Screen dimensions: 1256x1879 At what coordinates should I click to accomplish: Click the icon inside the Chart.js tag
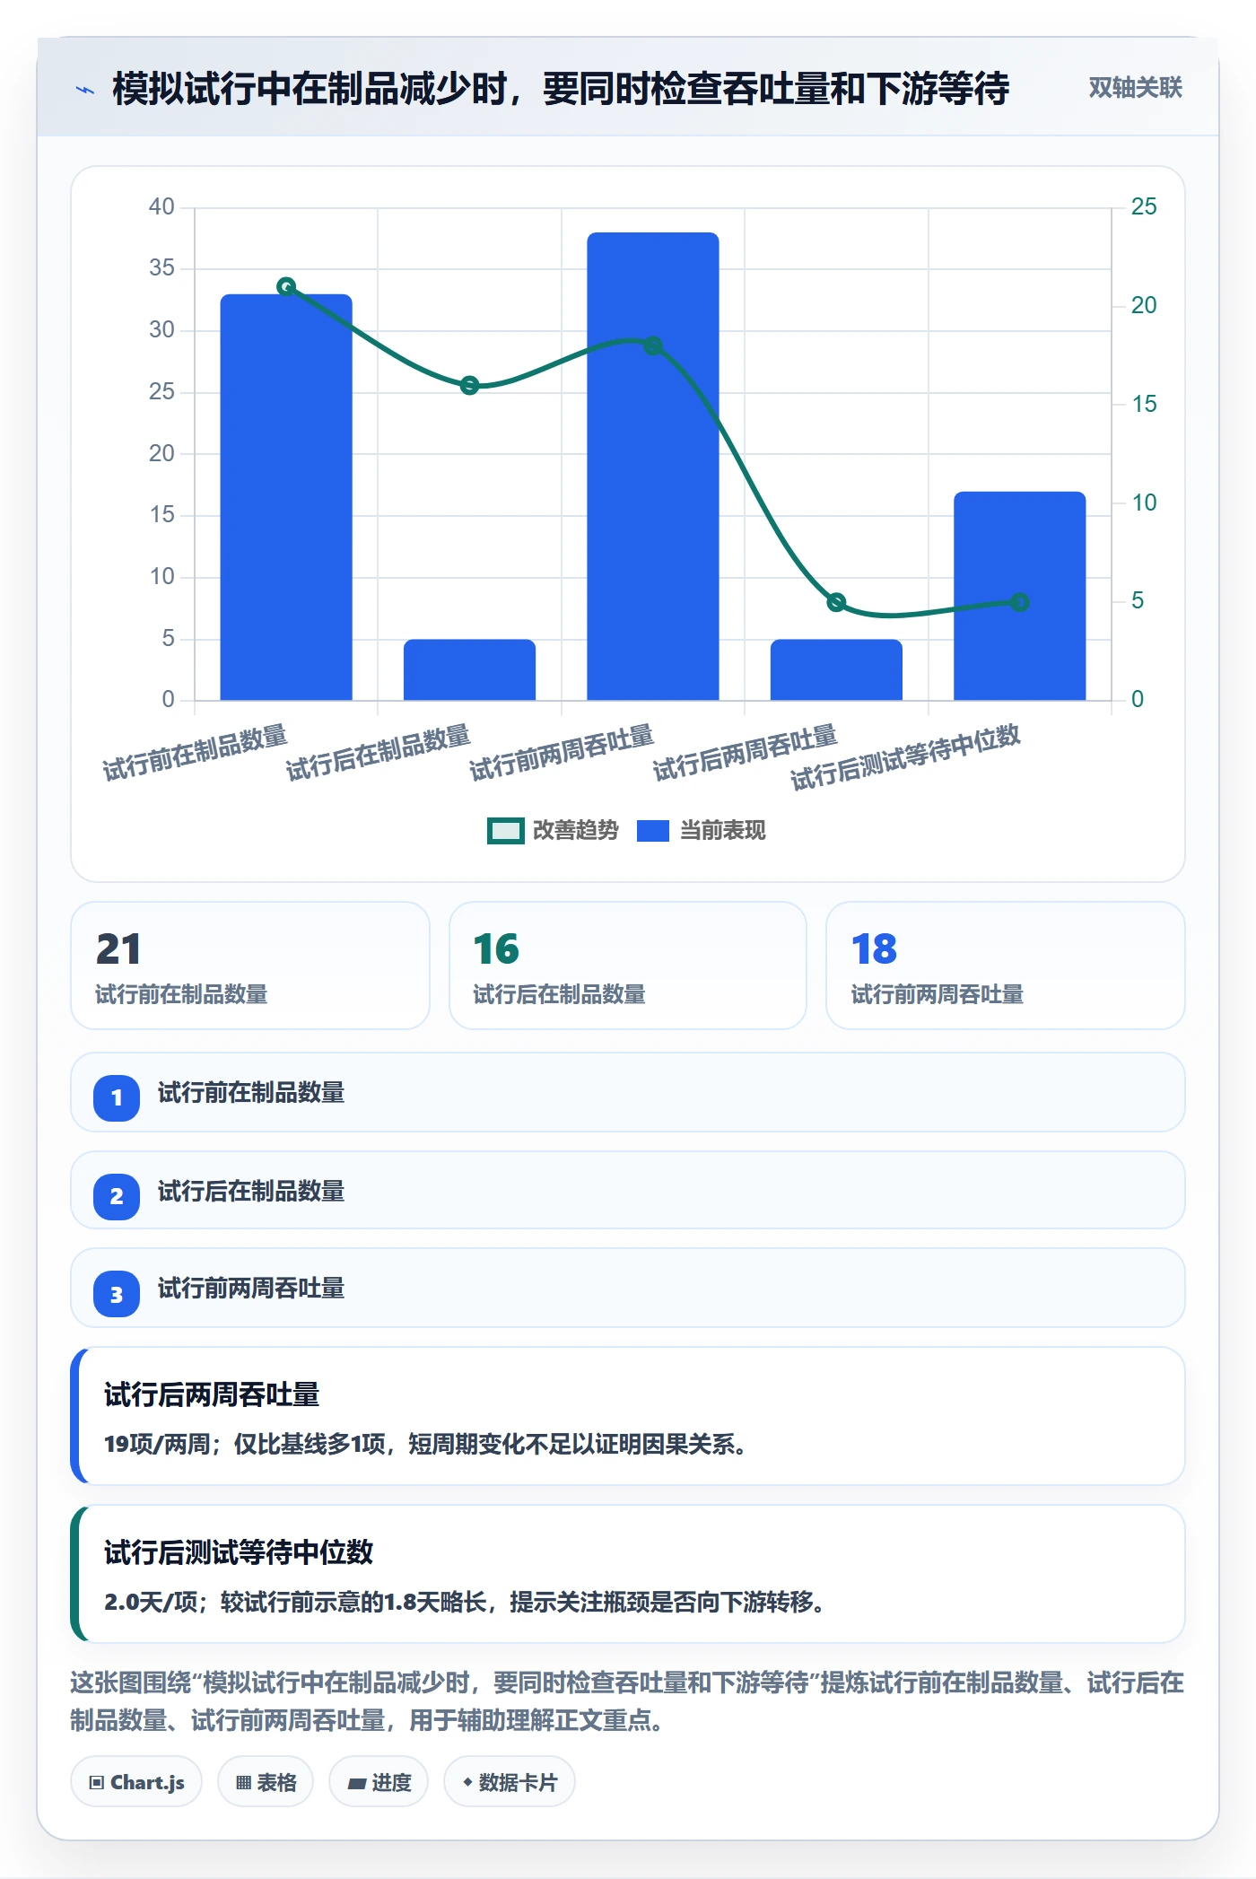(97, 1783)
